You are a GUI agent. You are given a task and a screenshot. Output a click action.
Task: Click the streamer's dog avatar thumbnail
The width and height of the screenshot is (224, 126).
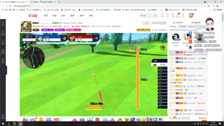[26, 27]
